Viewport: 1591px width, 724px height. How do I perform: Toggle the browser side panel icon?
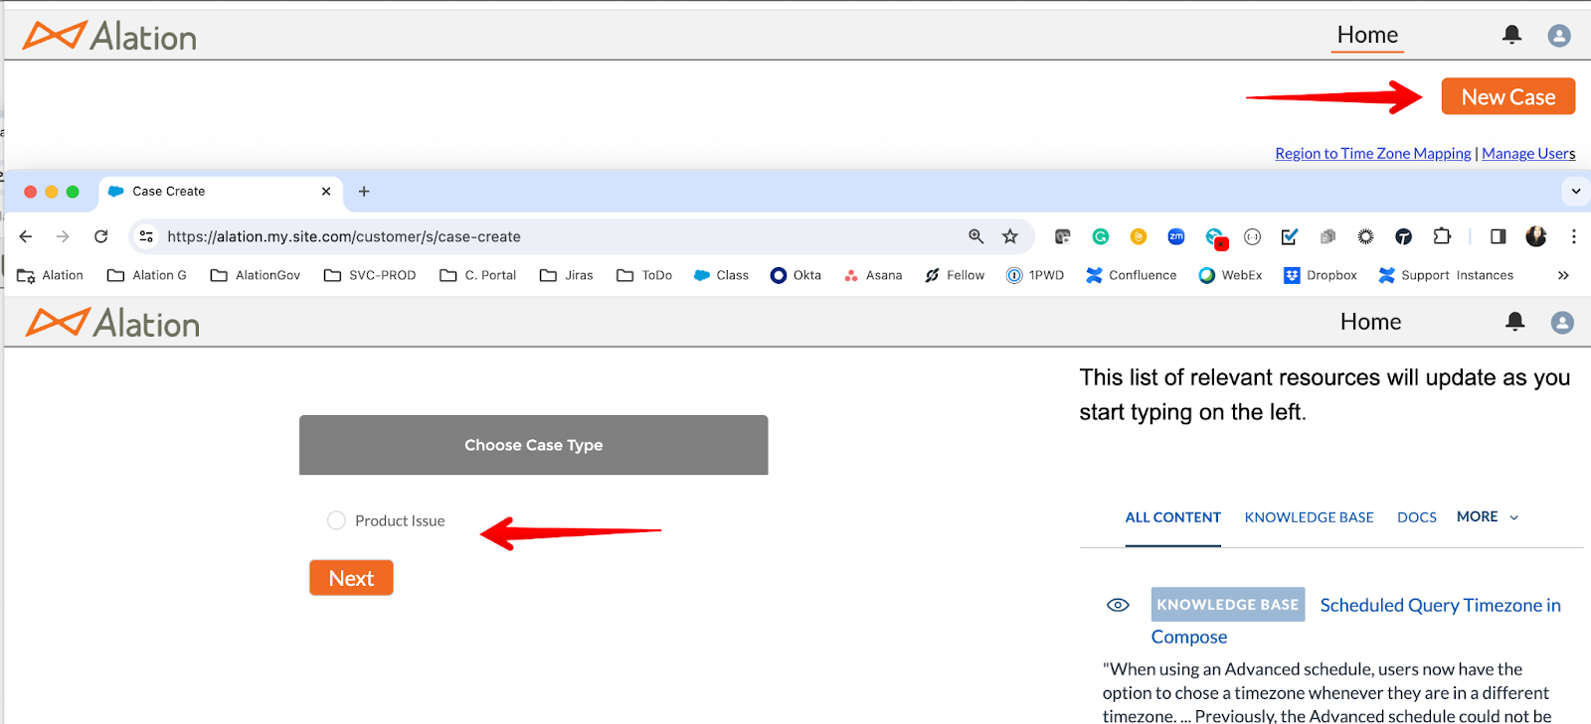click(1498, 236)
